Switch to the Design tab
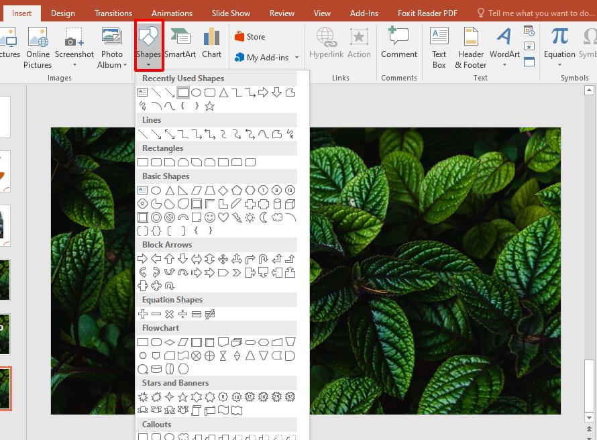Screen dimensions: 597x440 coord(62,13)
